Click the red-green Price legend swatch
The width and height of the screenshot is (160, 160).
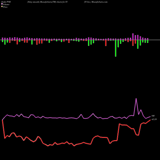coord(2,7)
